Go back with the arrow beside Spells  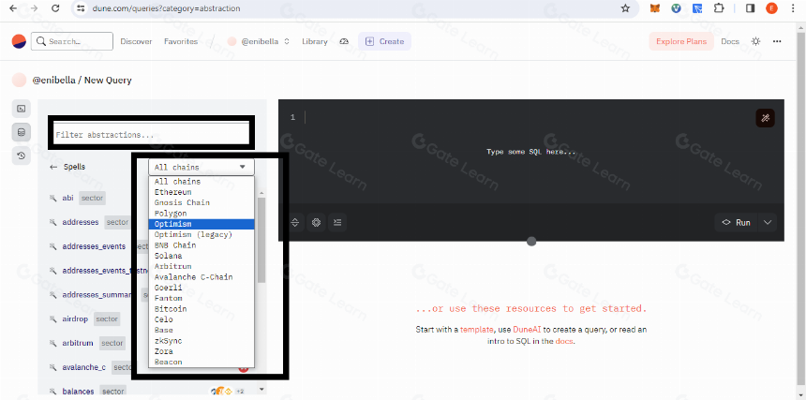(53, 167)
